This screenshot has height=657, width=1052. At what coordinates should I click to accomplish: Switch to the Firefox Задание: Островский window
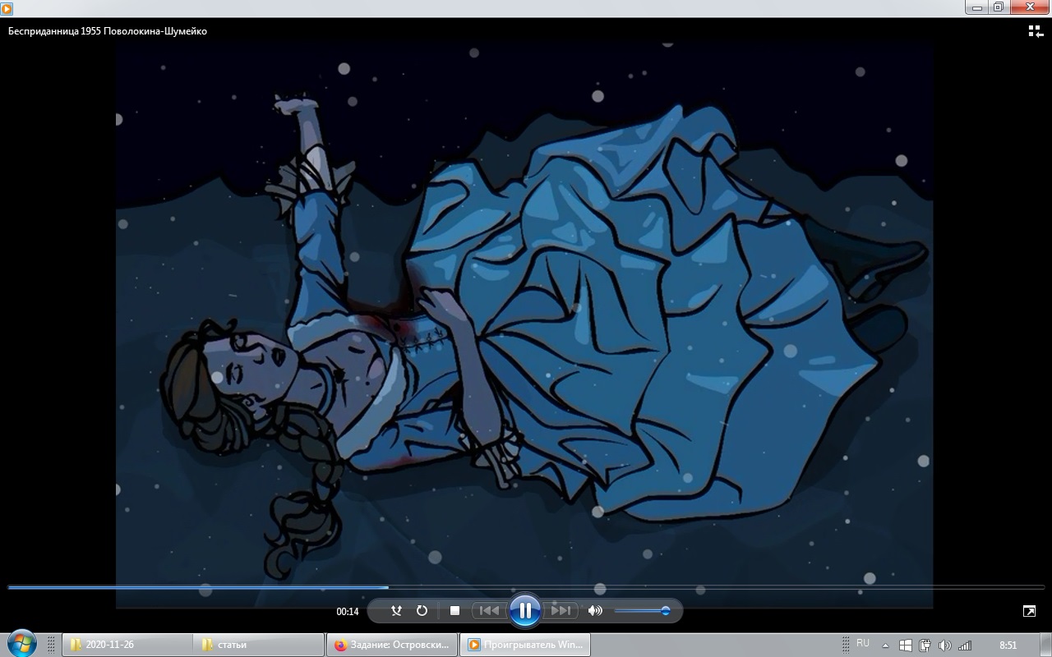[392, 645]
